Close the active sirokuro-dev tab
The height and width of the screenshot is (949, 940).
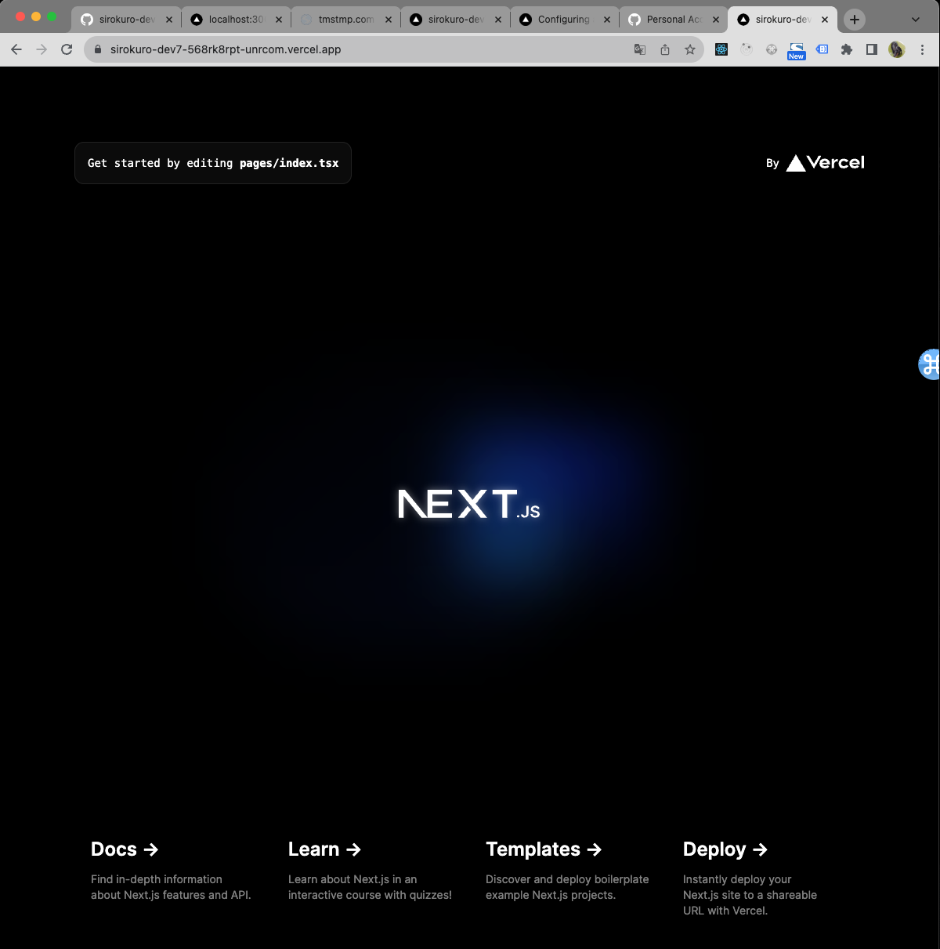pos(825,20)
